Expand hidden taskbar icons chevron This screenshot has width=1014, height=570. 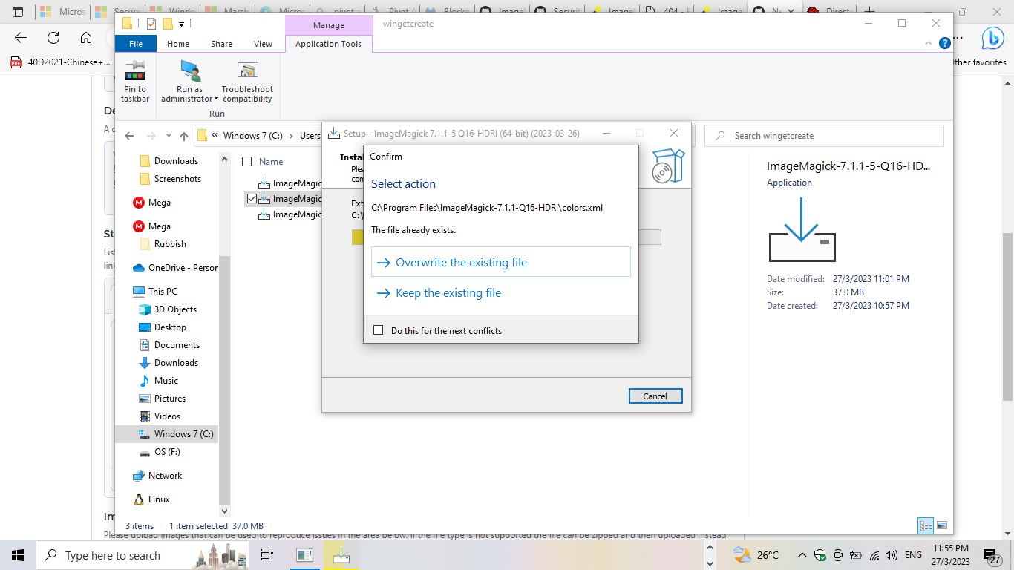point(802,554)
